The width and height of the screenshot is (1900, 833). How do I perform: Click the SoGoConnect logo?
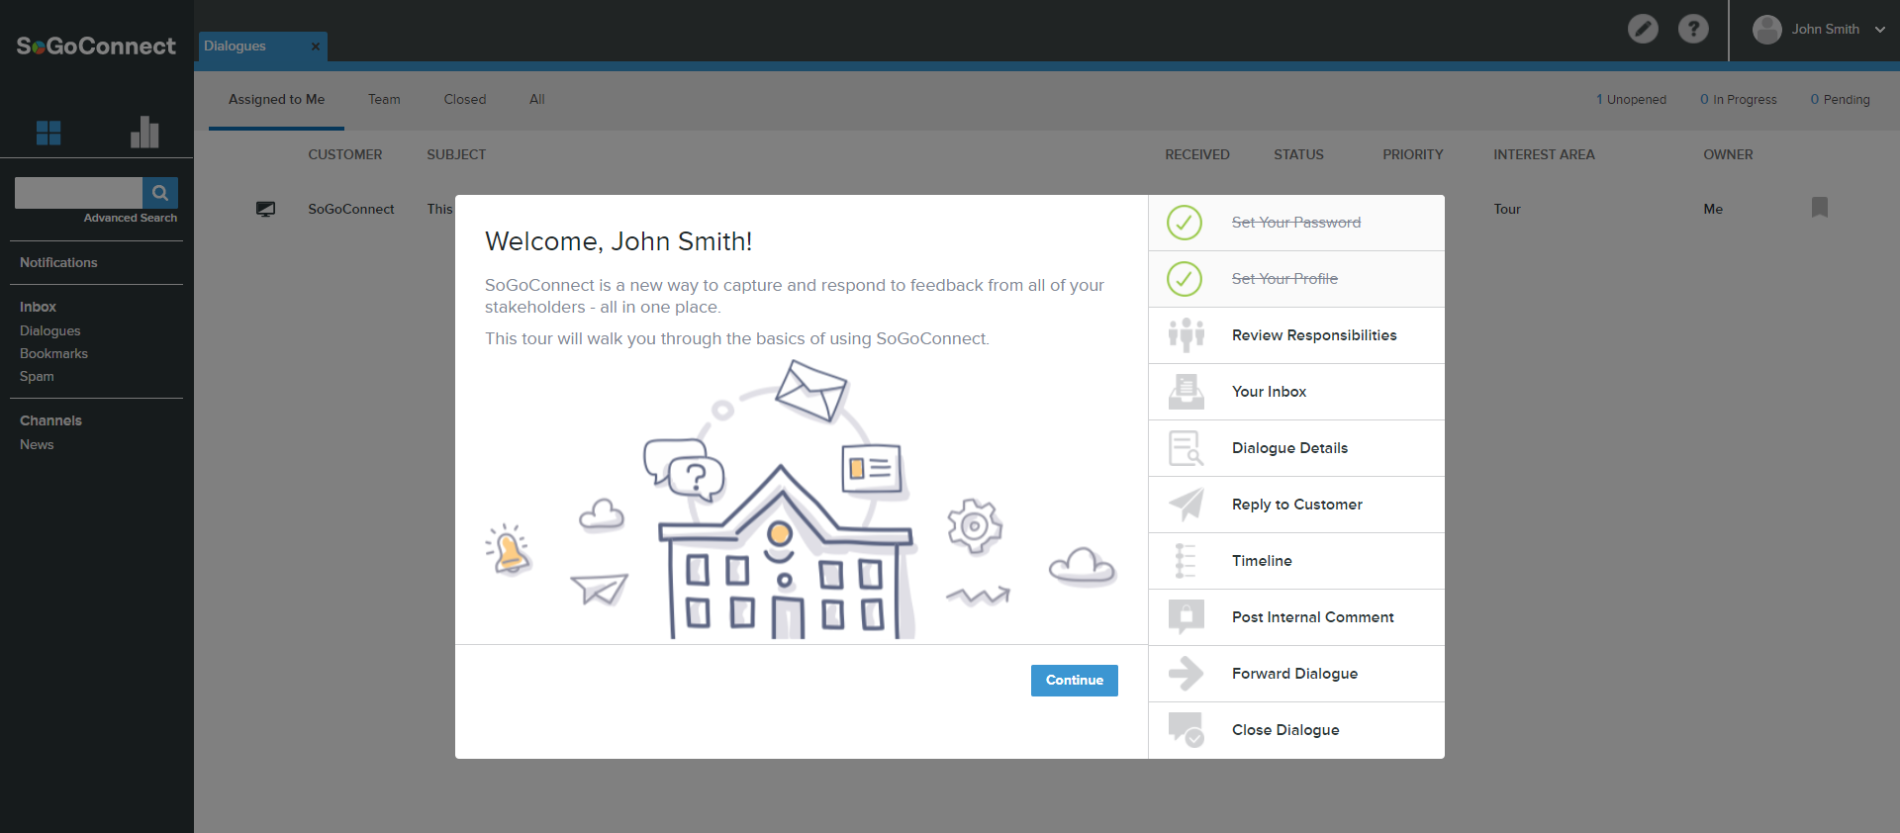click(96, 46)
